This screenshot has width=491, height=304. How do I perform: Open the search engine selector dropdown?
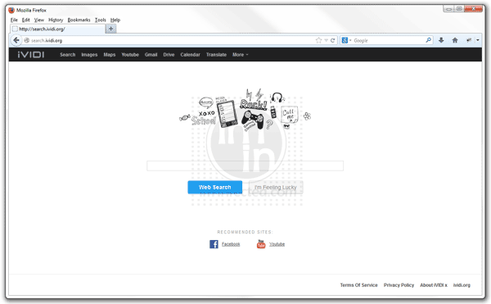coord(346,40)
